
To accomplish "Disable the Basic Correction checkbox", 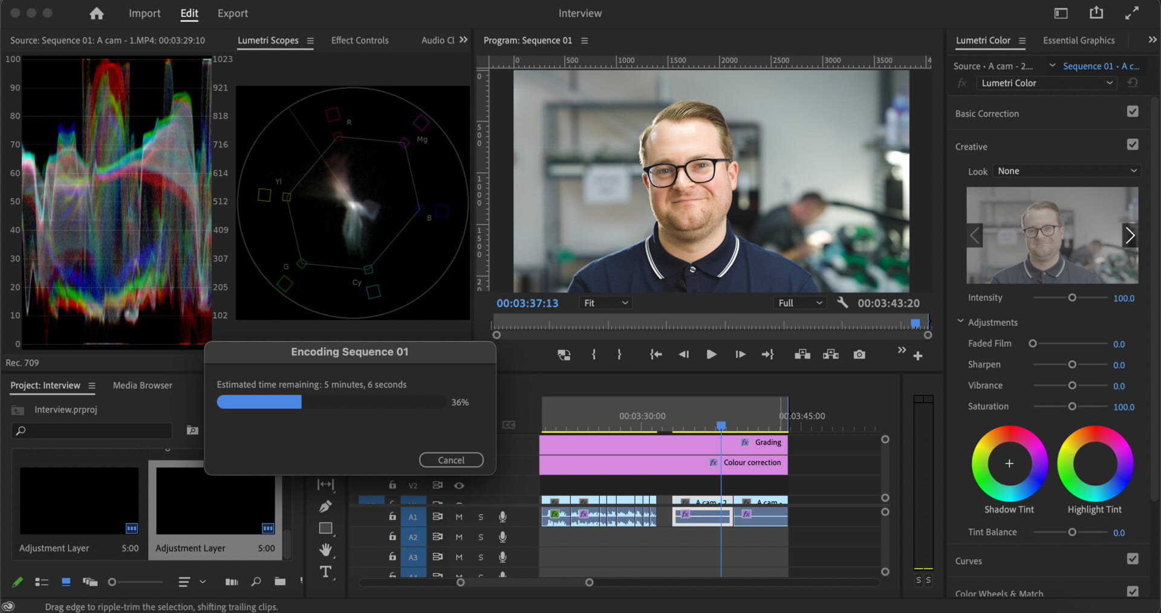I will point(1133,112).
